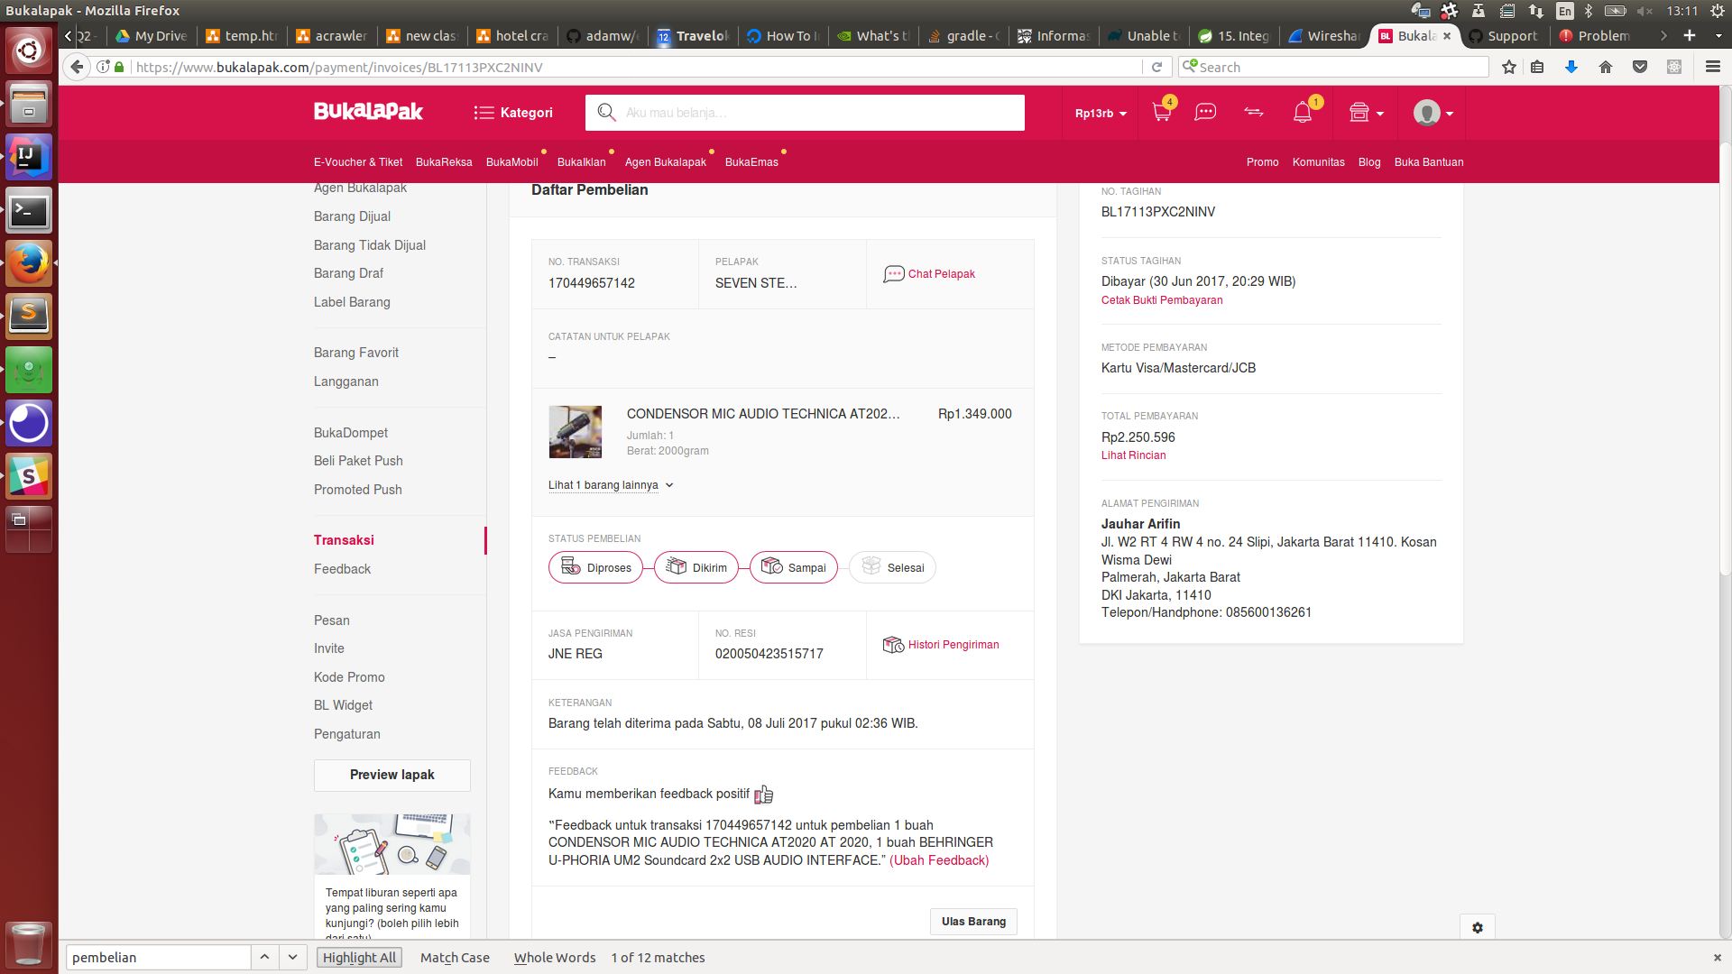Reload the page

[1156, 67]
